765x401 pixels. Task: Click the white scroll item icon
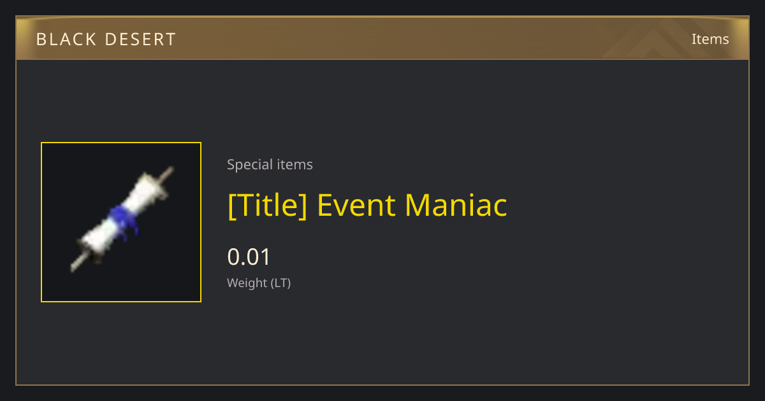[x=121, y=220]
